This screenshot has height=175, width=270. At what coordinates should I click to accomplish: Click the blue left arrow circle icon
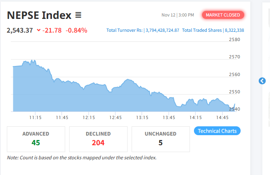pyautogui.click(x=262, y=81)
